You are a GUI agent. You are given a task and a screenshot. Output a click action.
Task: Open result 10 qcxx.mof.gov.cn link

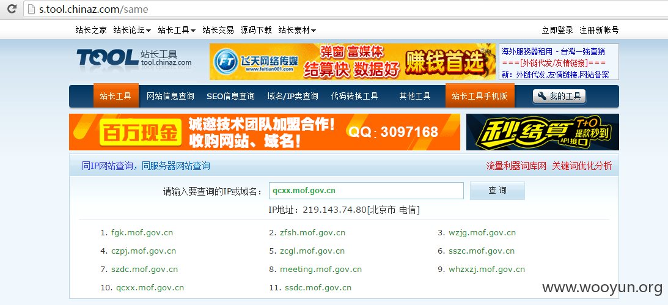click(150, 287)
